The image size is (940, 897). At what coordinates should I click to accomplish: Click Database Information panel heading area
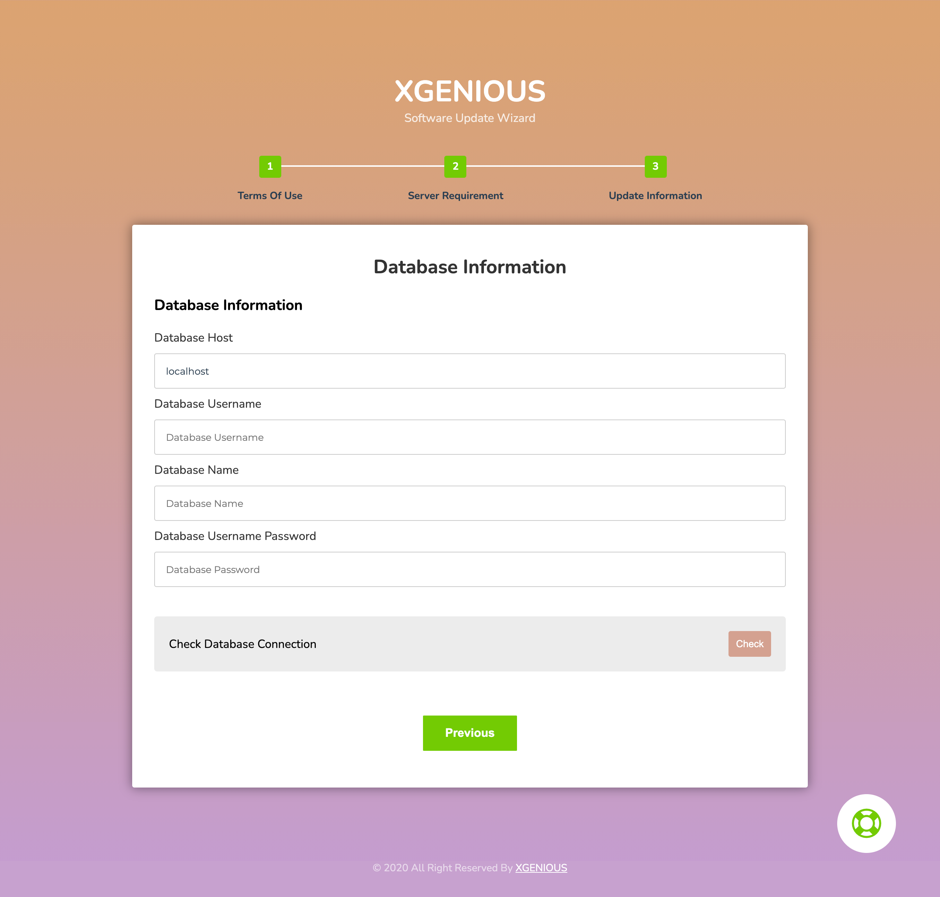coord(469,267)
